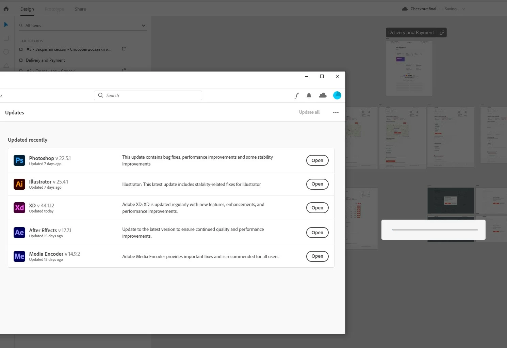Open notifications bell in Creative Cloud

click(309, 96)
